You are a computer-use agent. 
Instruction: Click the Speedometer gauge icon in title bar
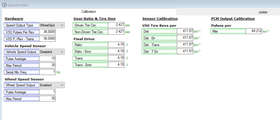4,5
